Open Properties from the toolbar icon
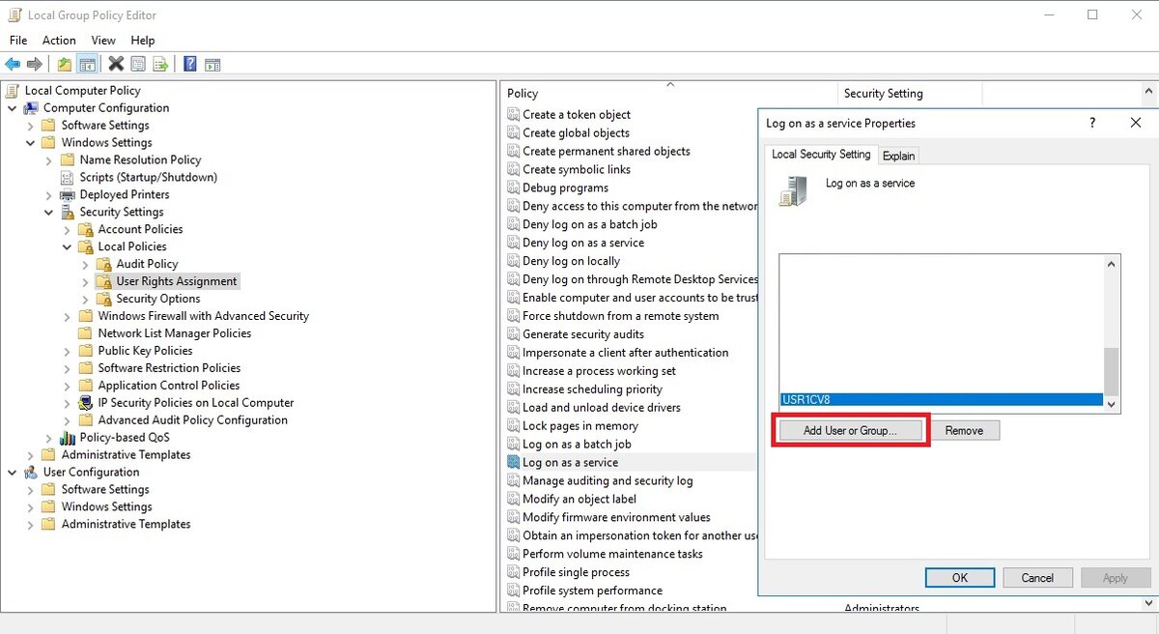 [x=138, y=64]
